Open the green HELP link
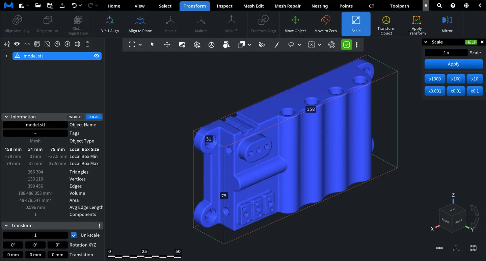486x261 pixels. 471,42
